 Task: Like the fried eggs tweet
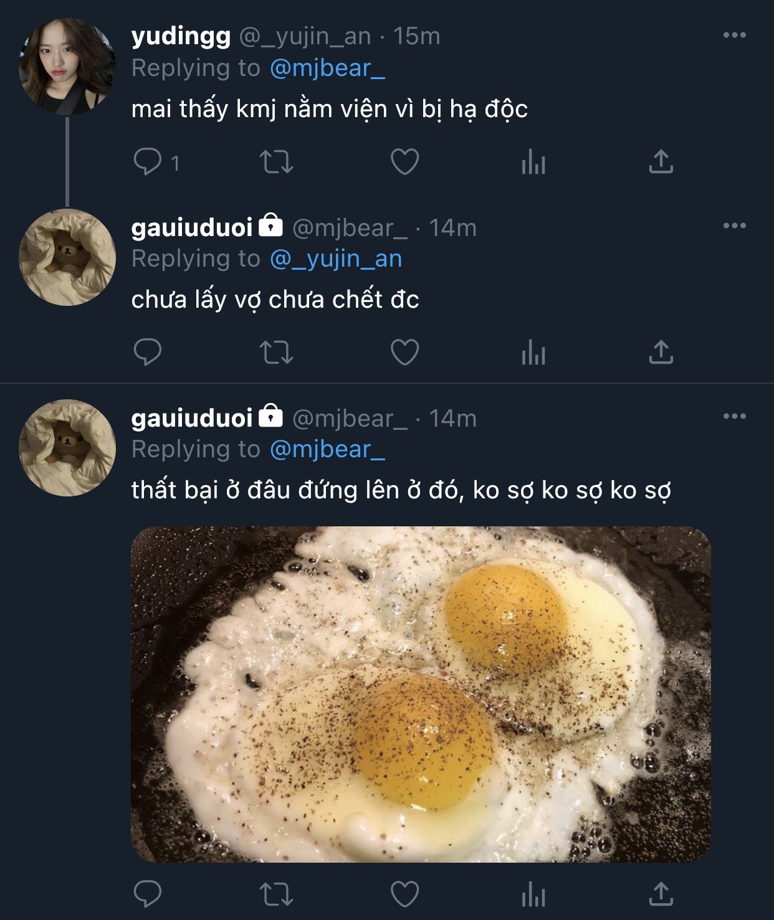[x=404, y=894]
